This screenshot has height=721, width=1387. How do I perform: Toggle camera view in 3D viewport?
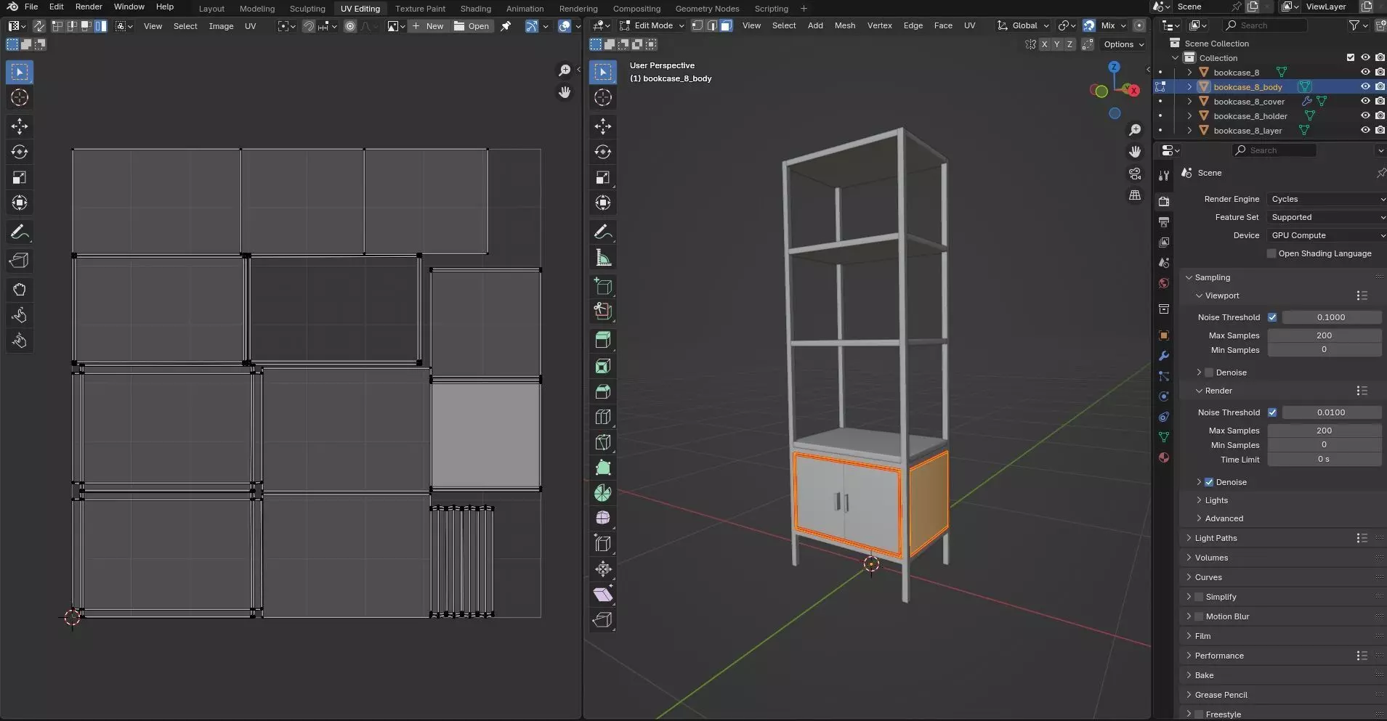point(1135,174)
